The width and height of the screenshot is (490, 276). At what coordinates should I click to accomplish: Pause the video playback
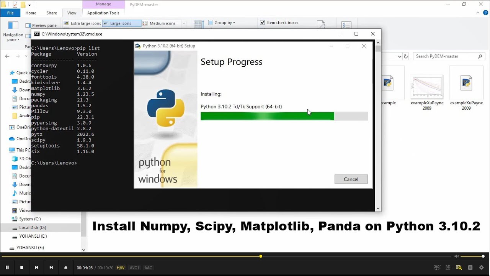(x=7, y=268)
